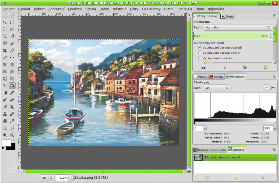Select the Ellipse Select tool
Screen dimensions: 279x183
click(x=5, y=29)
